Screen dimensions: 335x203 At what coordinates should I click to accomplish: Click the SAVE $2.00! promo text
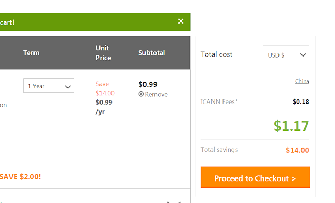[x=20, y=177]
